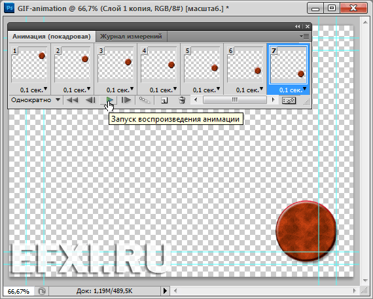Click canvas horizontal scrollbar left arrow

pos(175,290)
